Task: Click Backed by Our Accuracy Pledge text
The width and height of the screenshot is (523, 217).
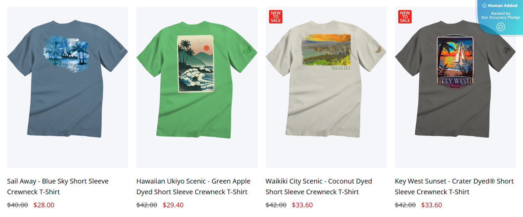Action: [501, 15]
